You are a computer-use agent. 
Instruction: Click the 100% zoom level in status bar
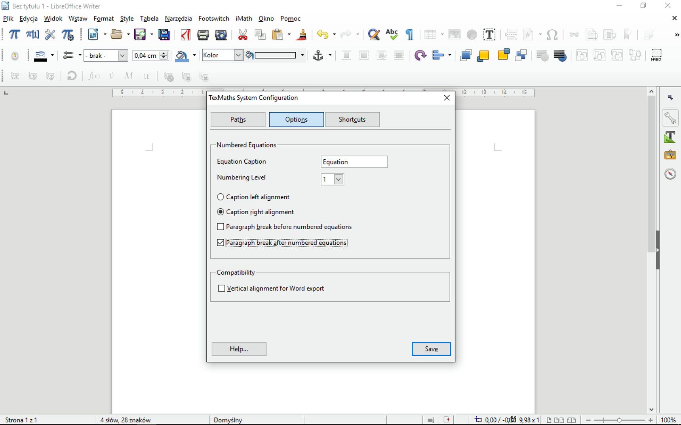point(668,420)
